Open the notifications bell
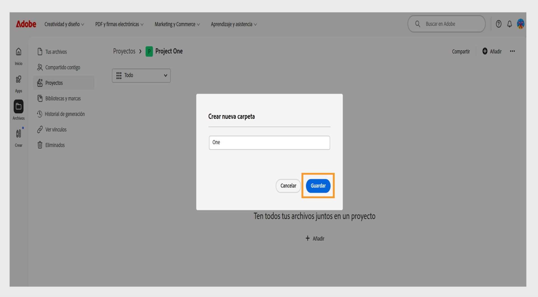The width and height of the screenshot is (538, 297). click(x=509, y=24)
